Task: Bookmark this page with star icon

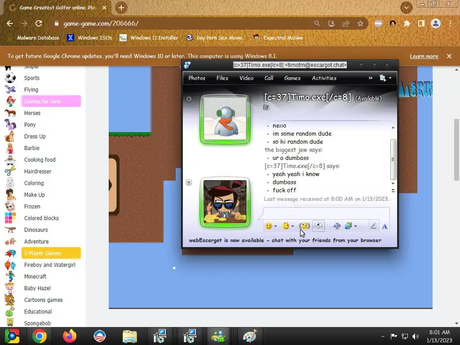Action: click(x=360, y=23)
